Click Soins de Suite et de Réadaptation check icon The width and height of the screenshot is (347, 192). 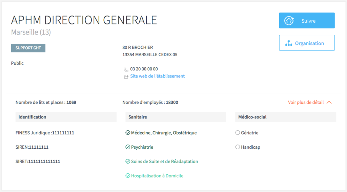pyautogui.click(x=128, y=162)
